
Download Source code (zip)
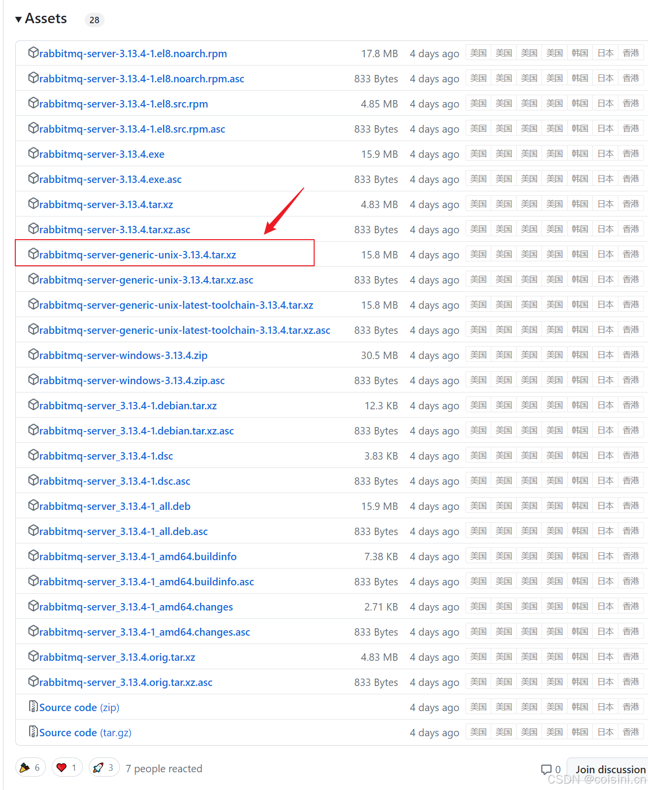pyautogui.click(x=79, y=708)
